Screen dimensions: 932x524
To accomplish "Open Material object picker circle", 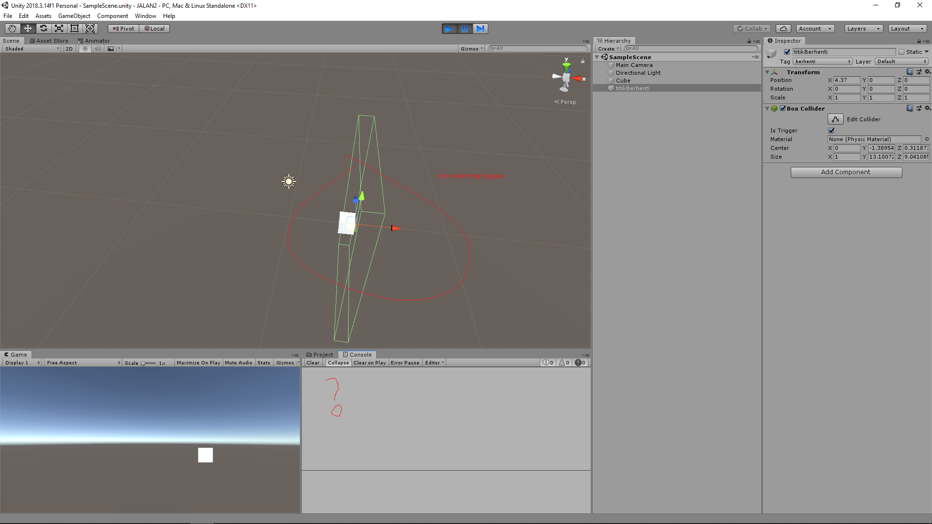I will click(x=927, y=139).
